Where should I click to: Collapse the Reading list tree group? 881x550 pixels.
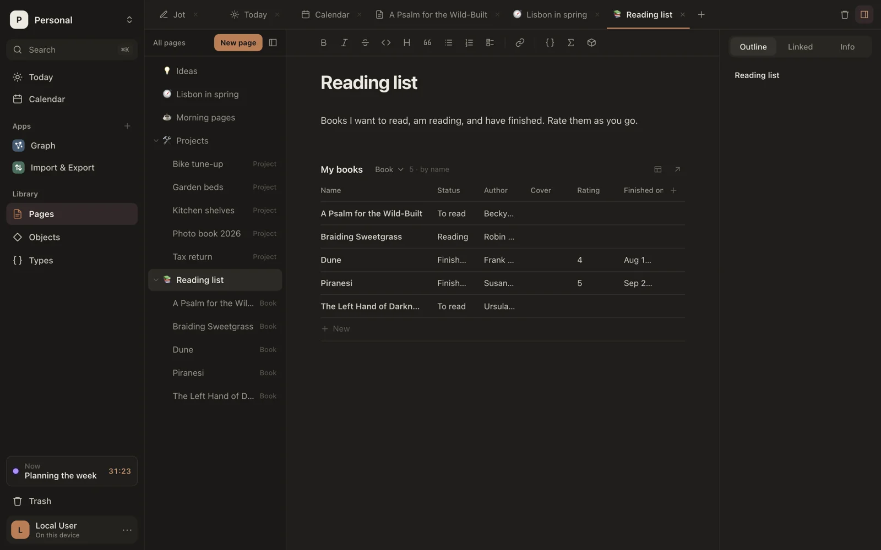point(156,280)
